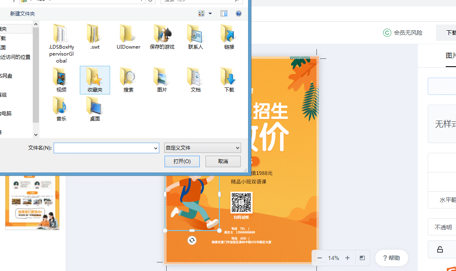Select the 文档 folder

tap(195, 80)
